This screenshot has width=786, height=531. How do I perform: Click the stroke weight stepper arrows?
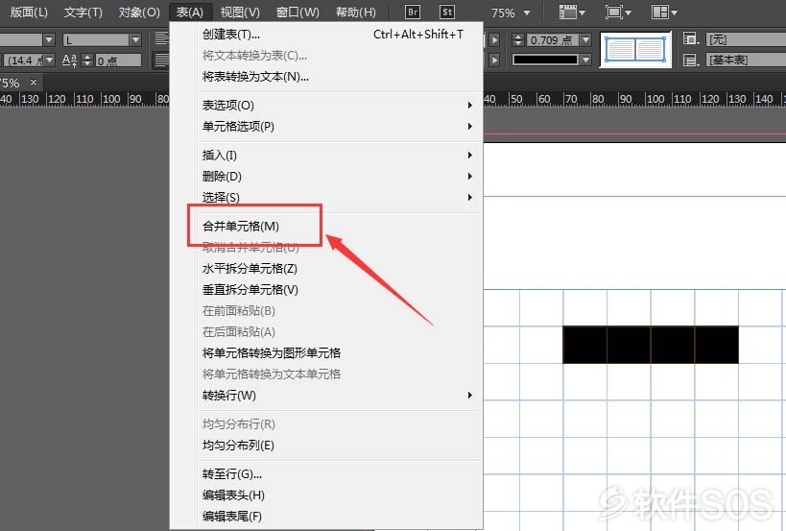click(x=519, y=39)
